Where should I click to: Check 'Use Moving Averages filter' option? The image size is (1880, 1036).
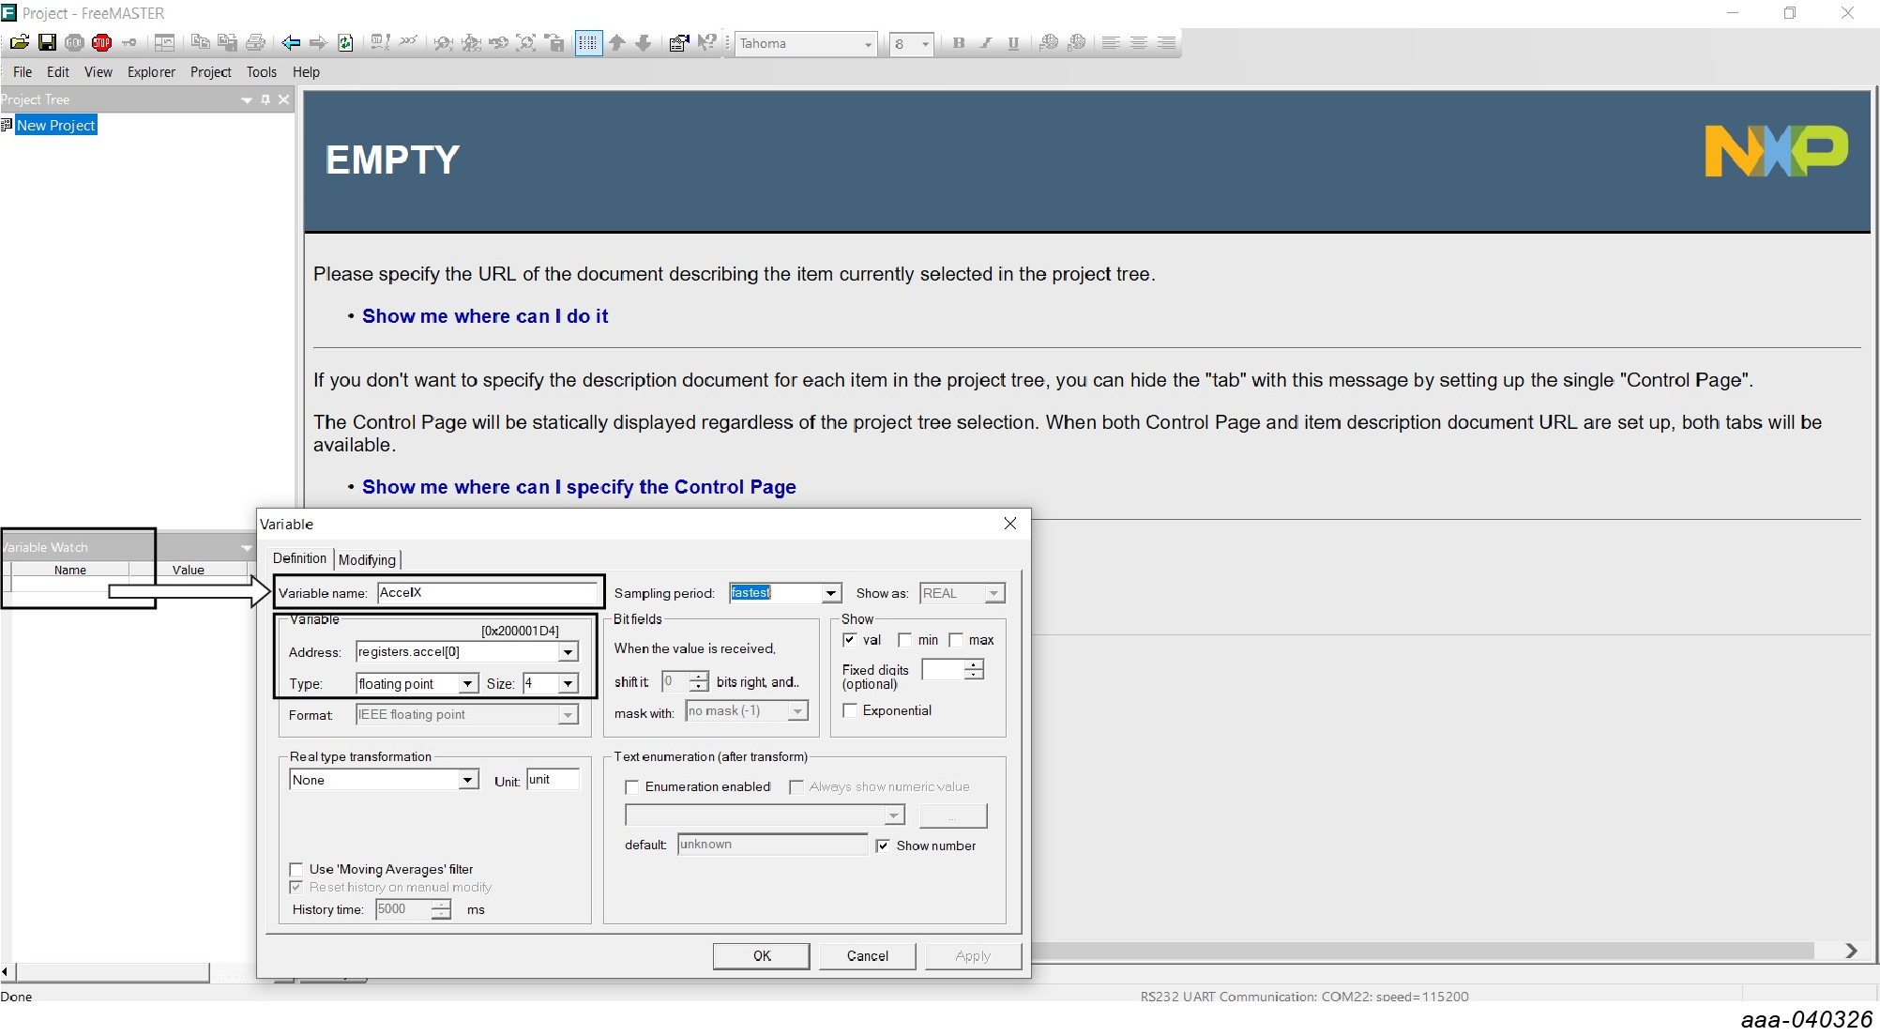pos(296,869)
